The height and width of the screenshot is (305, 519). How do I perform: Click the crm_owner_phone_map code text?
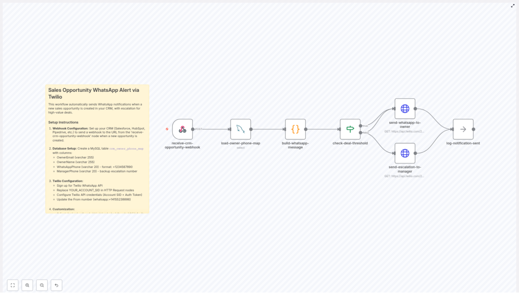[x=126, y=149]
